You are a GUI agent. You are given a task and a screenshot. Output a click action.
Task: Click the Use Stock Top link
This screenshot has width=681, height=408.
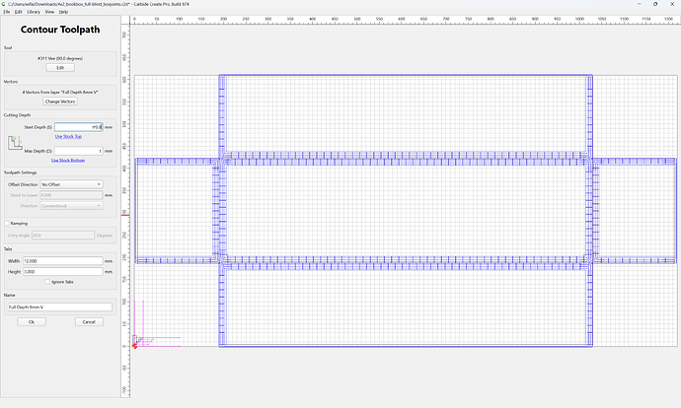[x=68, y=137]
